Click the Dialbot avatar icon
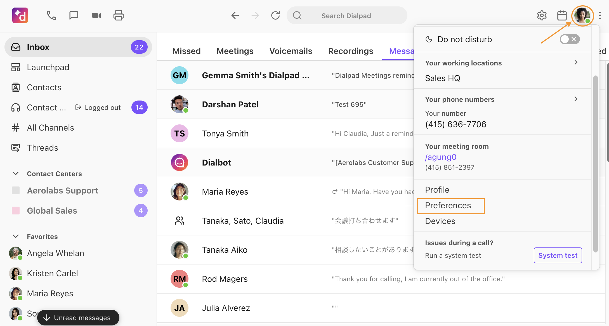 (180, 162)
